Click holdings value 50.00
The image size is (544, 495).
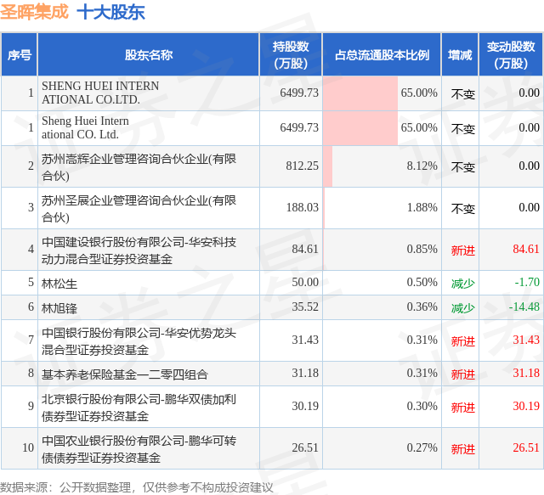click(x=304, y=282)
